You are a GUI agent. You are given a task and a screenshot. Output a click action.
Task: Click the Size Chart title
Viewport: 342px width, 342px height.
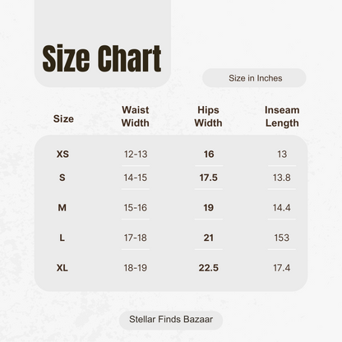click(x=102, y=58)
